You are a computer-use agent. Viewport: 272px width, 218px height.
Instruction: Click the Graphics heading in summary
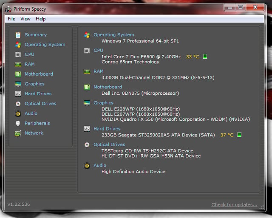(104, 103)
